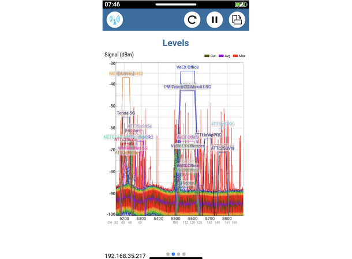Select the ATT7SxS85e network label
352x259 pixels.
click(x=140, y=126)
